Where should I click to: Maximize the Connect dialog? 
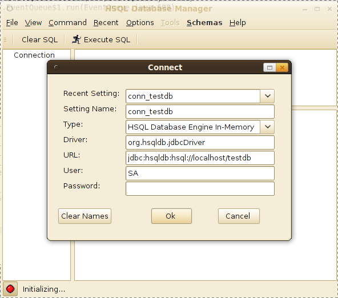click(269, 67)
